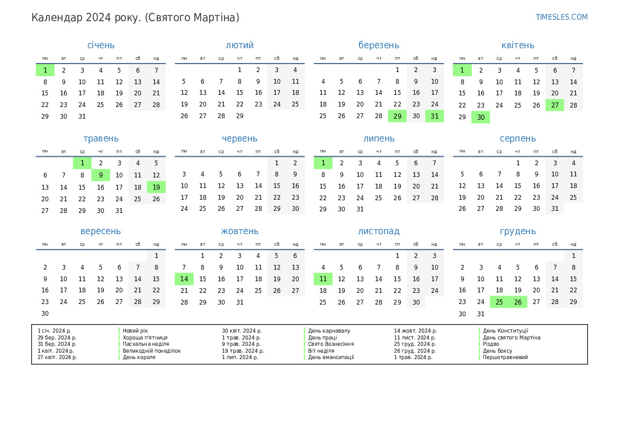Select highlighted 1 in липень
Viewport: 619px width, 438px height.
(x=323, y=163)
